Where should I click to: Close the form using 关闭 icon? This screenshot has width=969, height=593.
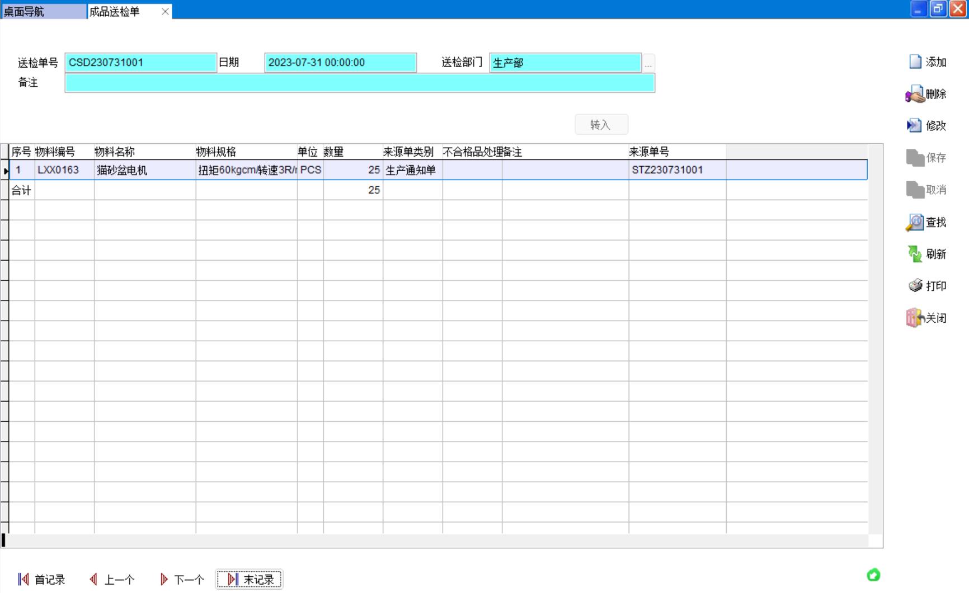coord(915,318)
